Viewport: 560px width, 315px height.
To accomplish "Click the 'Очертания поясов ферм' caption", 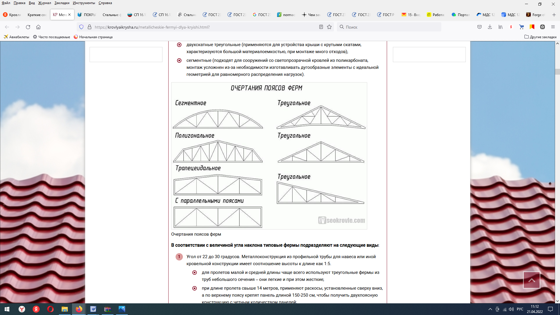I will coord(196,234).
